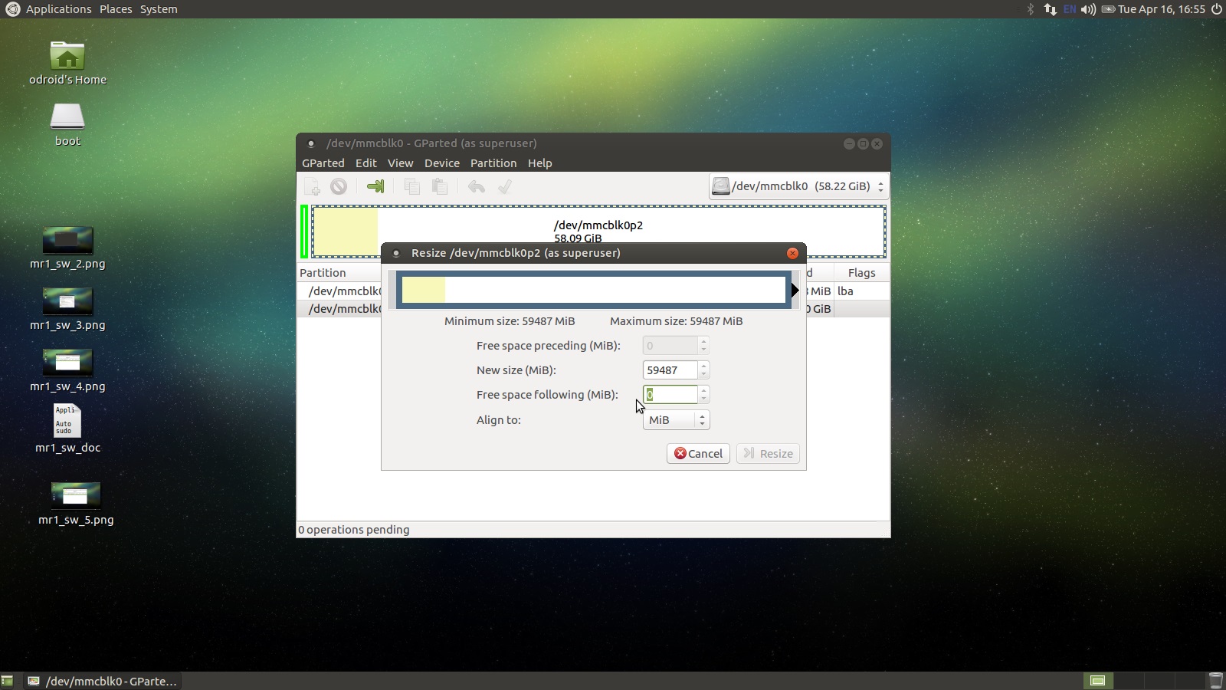The image size is (1226, 690).
Task: Click the New size input field
Action: tap(670, 370)
